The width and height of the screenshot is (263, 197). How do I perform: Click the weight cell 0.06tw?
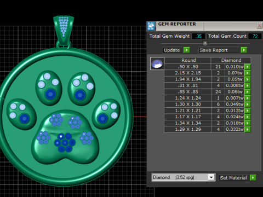pyautogui.click(x=235, y=92)
